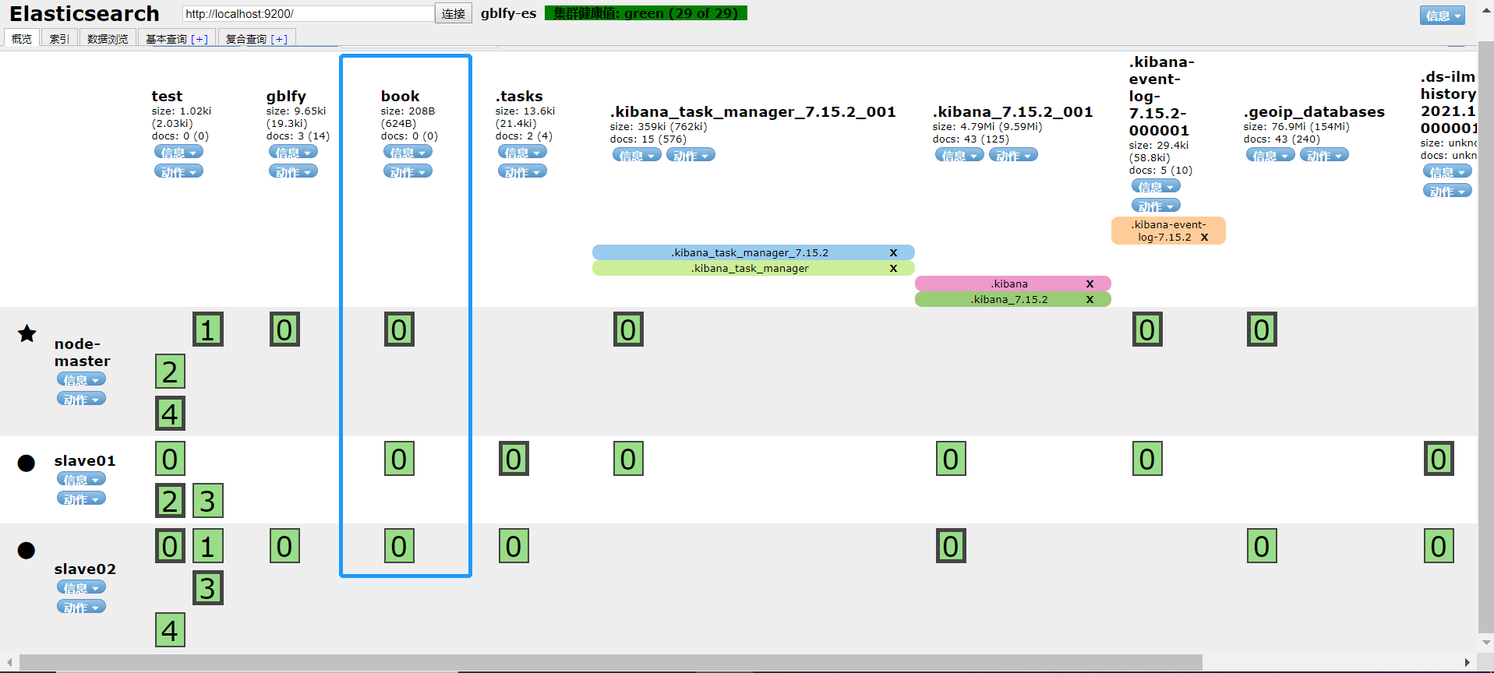The width and height of the screenshot is (1494, 673).
Task: Select test shard 3 on slave02
Action: pyautogui.click(x=208, y=588)
